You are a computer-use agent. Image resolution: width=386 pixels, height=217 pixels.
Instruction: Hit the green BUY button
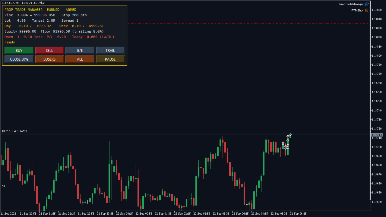pyautogui.click(x=19, y=51)
